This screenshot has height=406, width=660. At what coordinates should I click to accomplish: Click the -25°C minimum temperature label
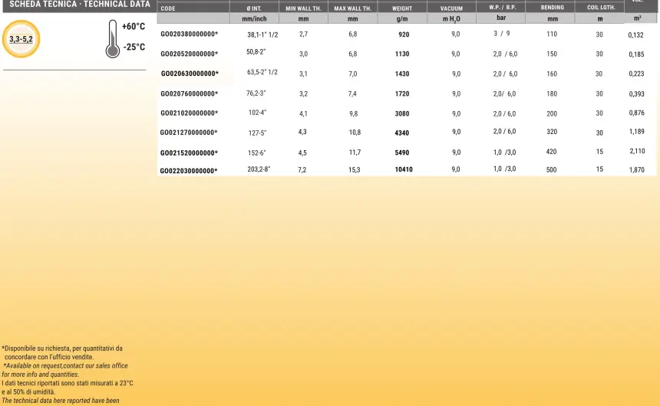click(x=134, y=47)
